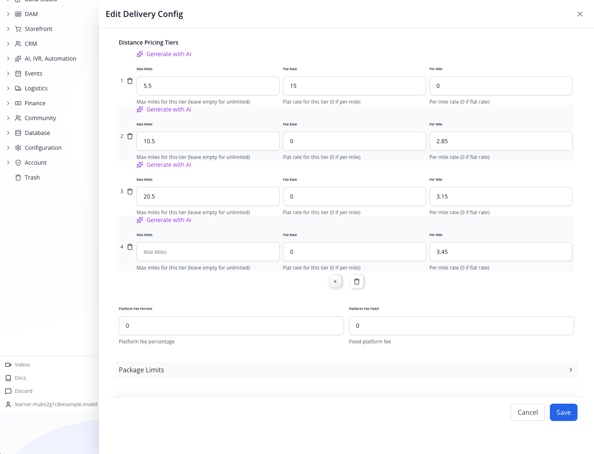Open the Docs link
The height and width of the screenshot is (454, 594).
click(20, 378)
